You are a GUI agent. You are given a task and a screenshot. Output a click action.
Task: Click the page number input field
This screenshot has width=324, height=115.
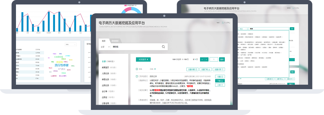click(214, 59)
